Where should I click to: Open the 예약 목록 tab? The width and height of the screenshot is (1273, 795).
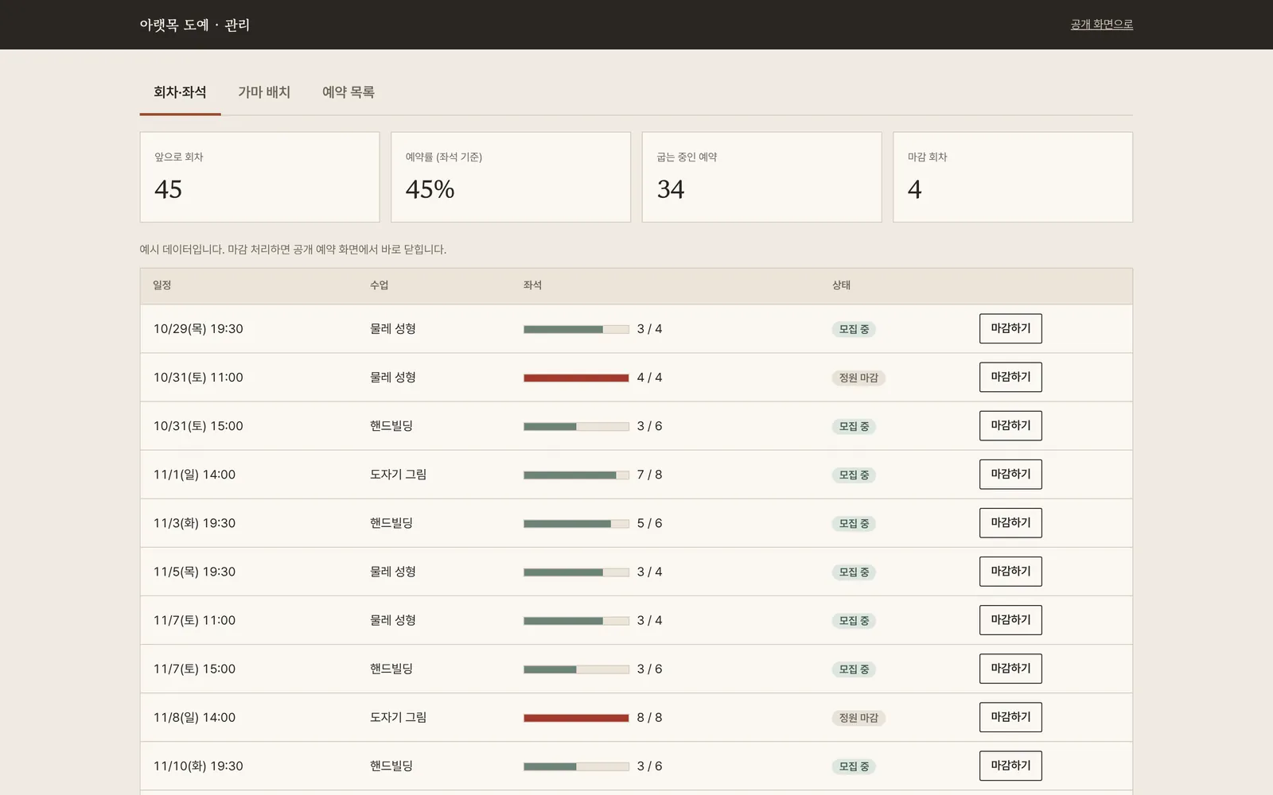(x=348, y=92)
